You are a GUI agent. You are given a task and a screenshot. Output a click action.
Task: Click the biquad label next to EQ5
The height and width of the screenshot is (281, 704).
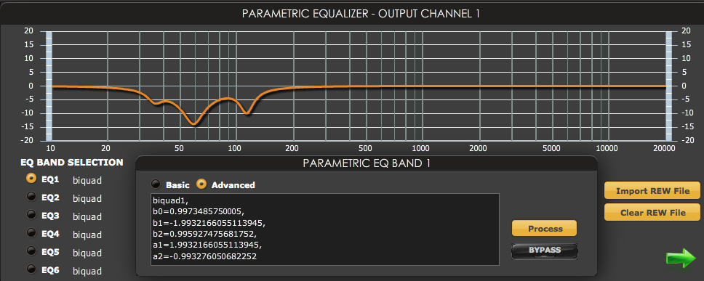click(x=87, y=253)
